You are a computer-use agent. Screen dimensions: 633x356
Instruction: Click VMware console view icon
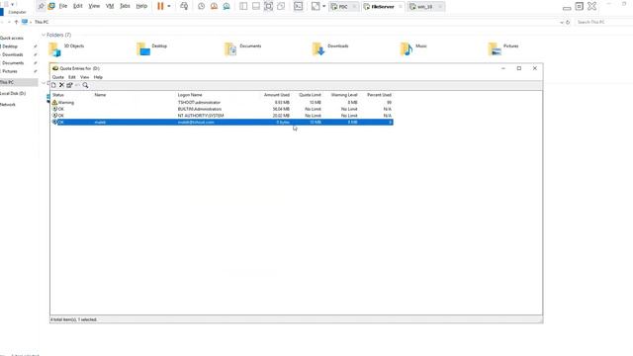pos(299,6)
